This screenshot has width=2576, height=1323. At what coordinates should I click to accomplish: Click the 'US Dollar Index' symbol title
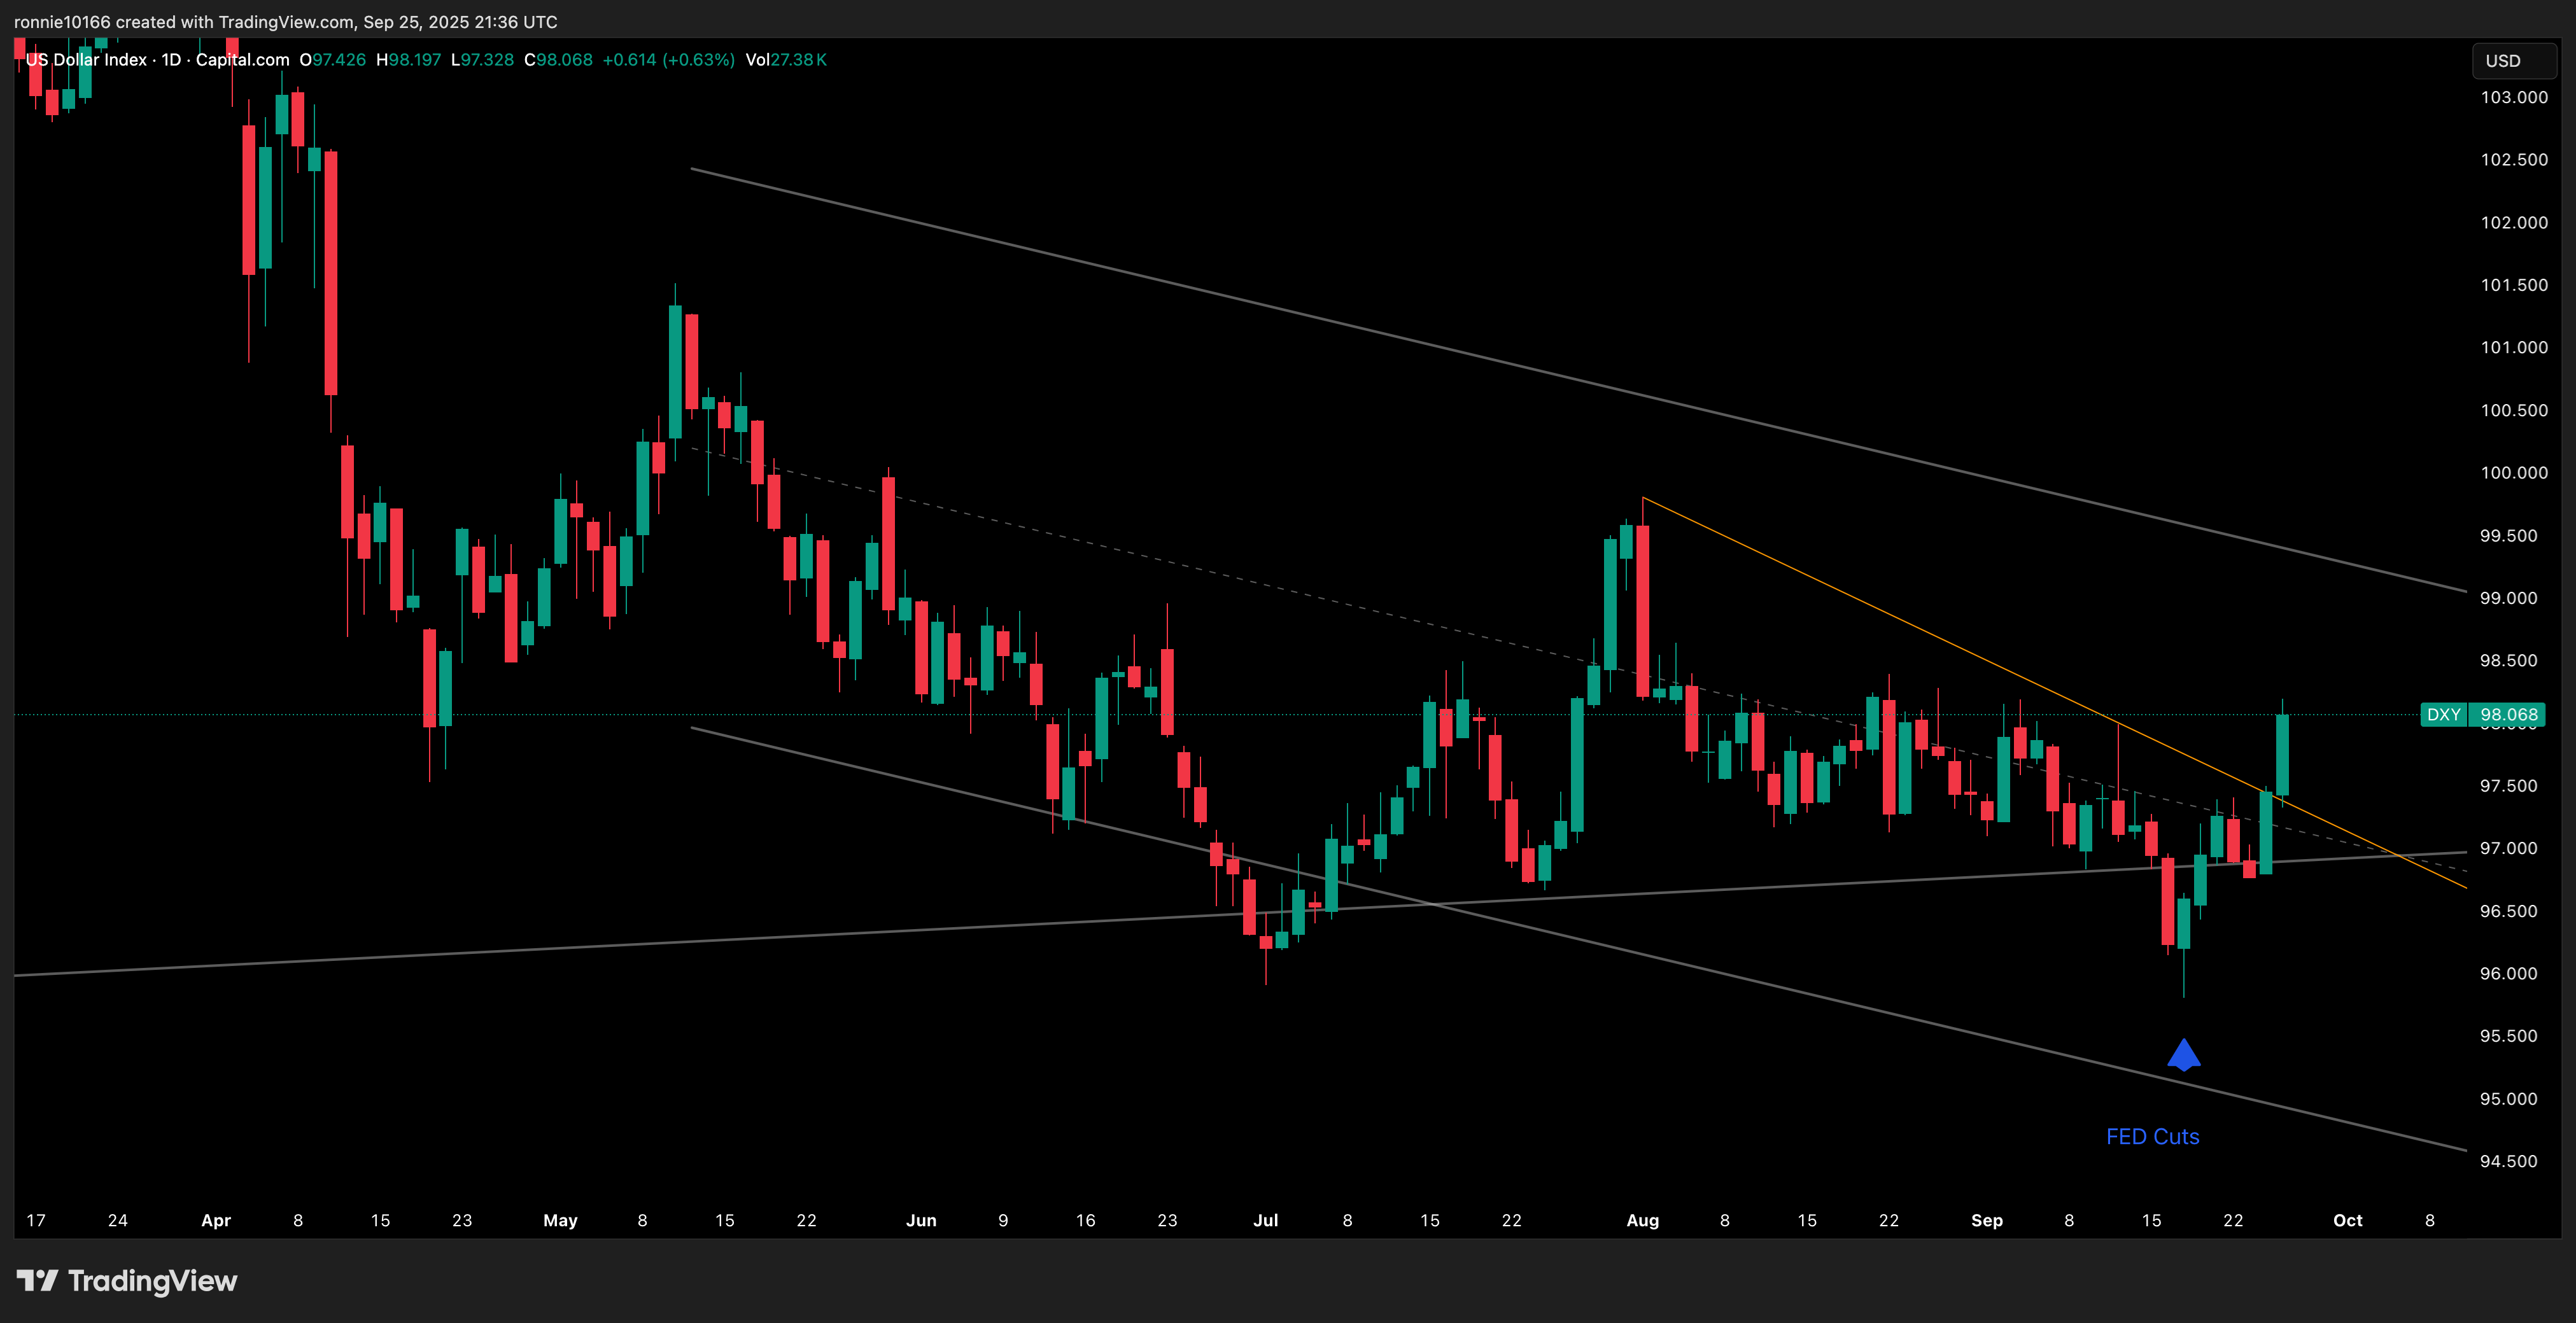[86, 60]
